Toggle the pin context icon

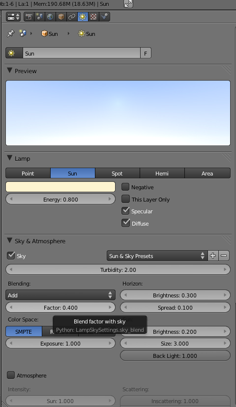click(10, 34)
